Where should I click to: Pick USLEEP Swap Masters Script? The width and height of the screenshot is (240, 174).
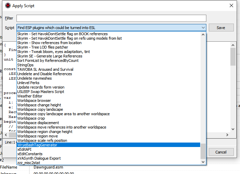tap(41, 92)
